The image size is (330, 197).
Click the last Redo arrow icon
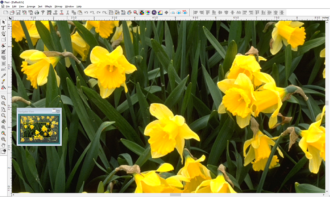(105, 12)
